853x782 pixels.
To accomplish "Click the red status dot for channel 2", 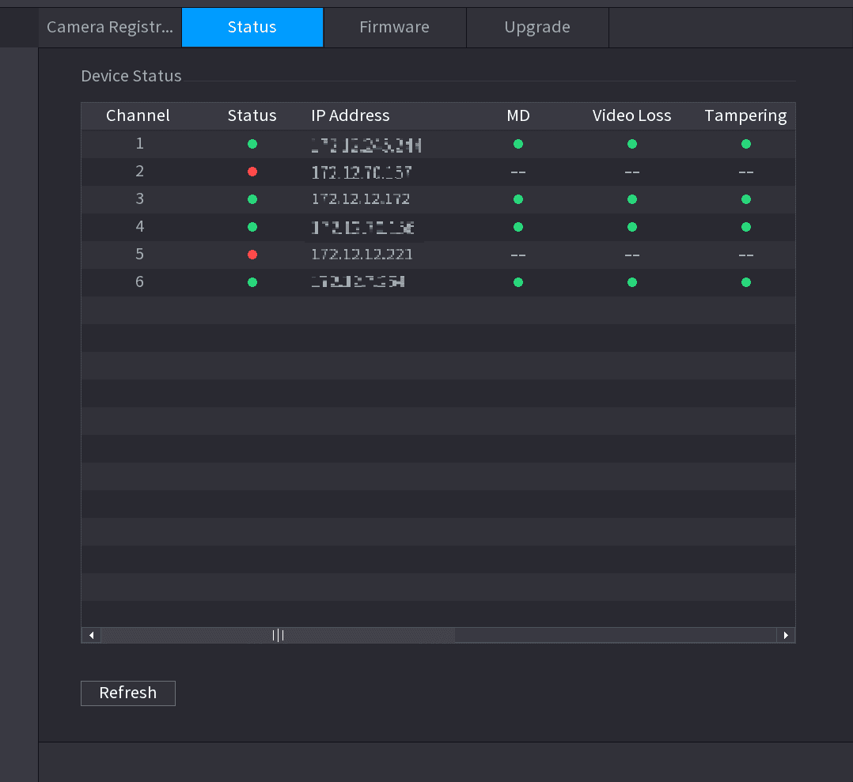I will 252,172.
